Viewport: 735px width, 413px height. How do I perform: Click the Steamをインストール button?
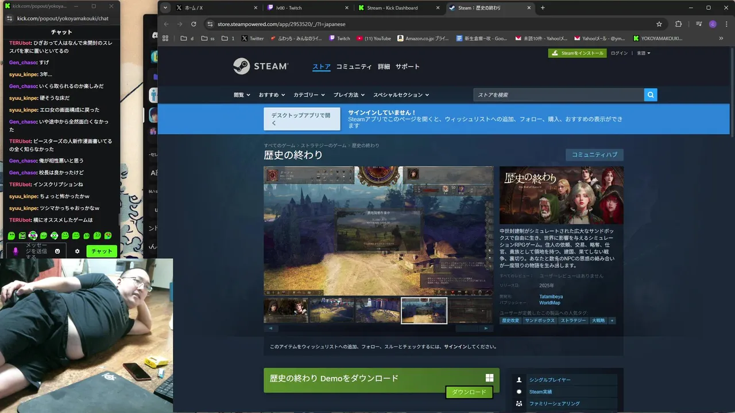577,53
